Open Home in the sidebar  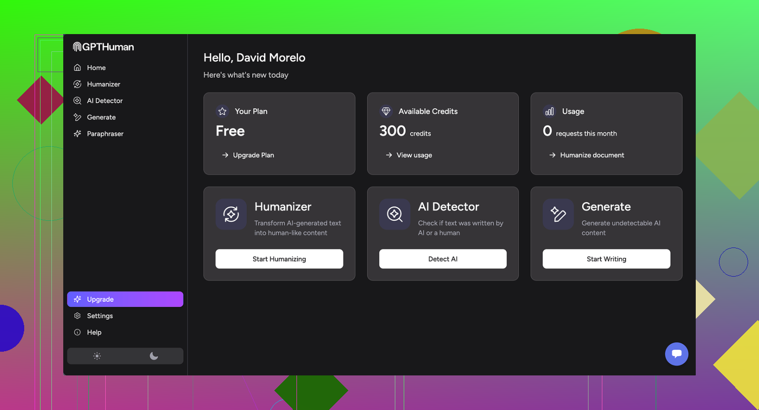(x=96, y=68)
